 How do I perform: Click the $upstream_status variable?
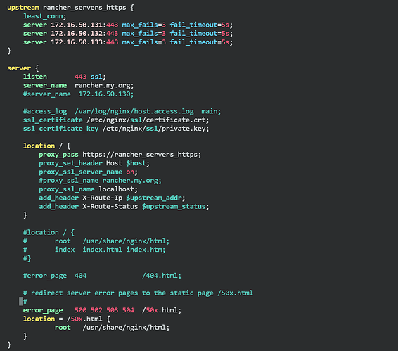coord(174,207)
